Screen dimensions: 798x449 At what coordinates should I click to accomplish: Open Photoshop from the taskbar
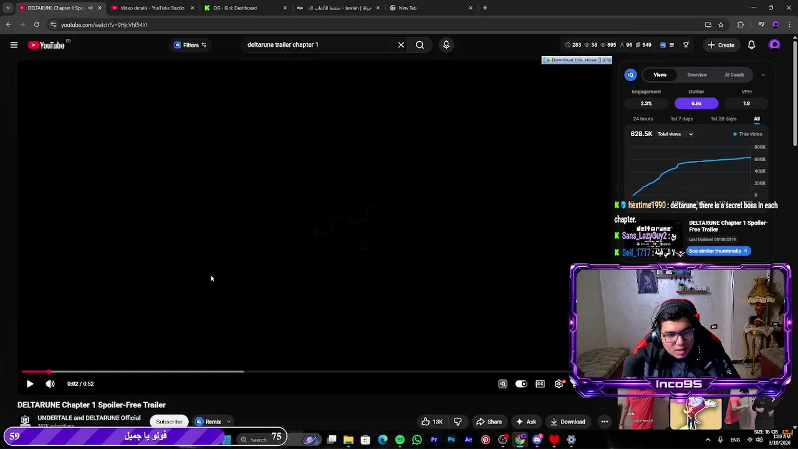pos(451,440)
